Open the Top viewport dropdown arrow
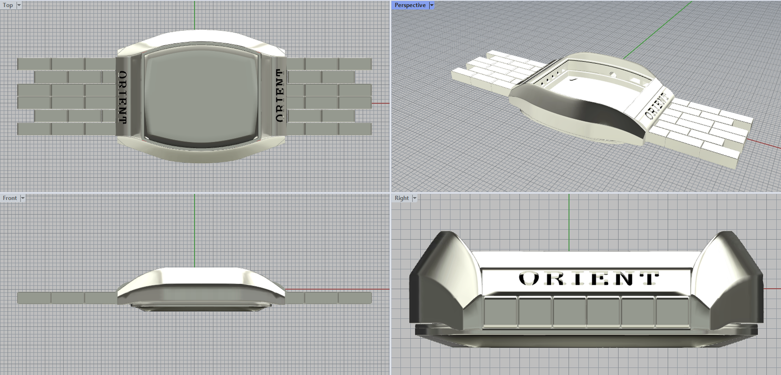The width and height of the screenshot is (781, 375). [19, 5]
